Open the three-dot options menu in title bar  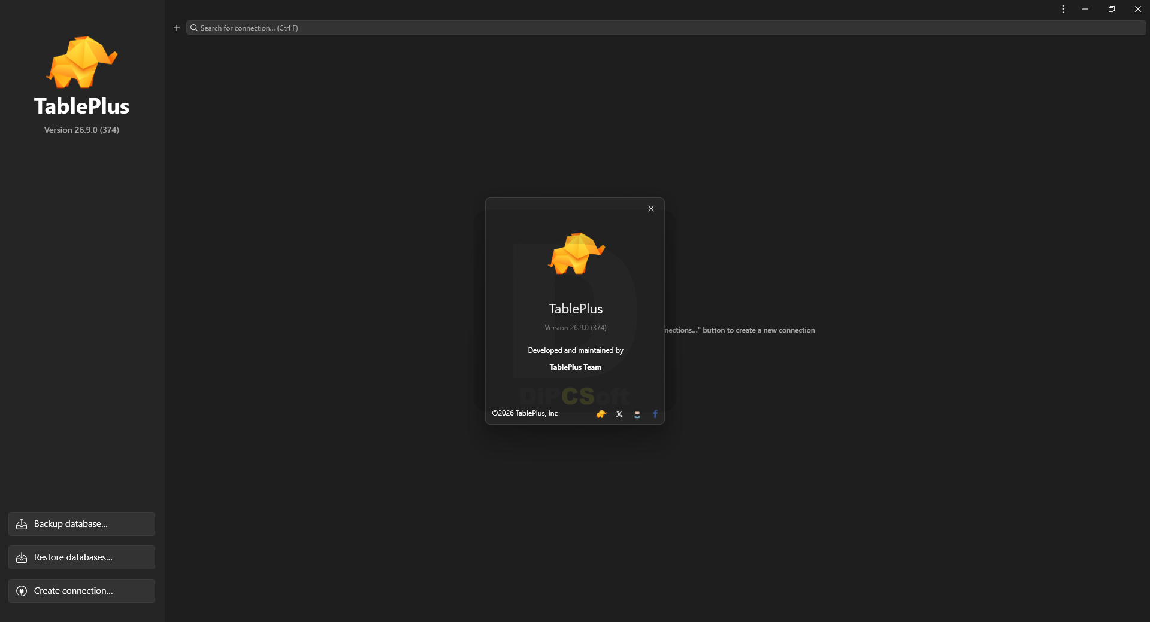1063,9
